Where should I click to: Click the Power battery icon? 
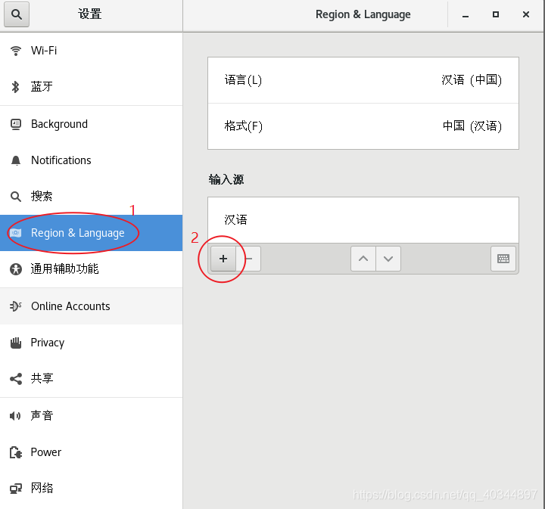click(x=16, y=452)
